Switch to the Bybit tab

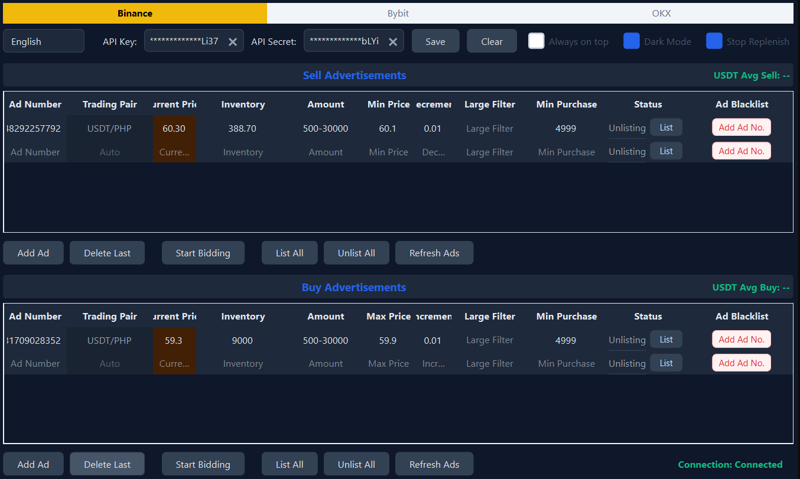398,13
